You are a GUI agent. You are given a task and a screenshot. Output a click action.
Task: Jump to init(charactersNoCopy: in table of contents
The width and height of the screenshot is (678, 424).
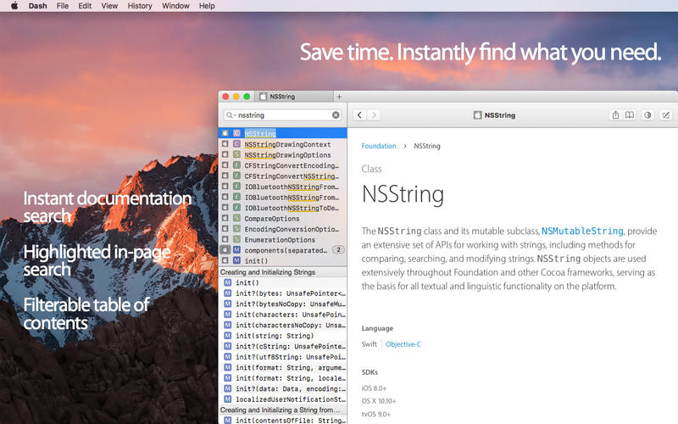click(x=283, y=325)
